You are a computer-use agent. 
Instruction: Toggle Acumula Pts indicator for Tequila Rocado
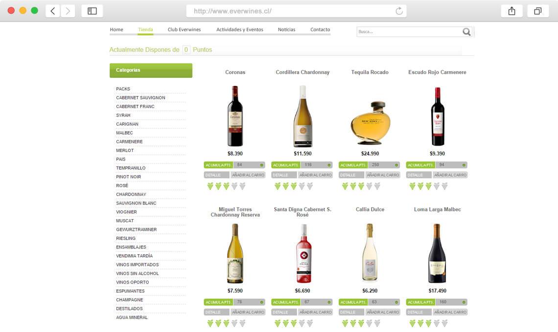[396, 165]
